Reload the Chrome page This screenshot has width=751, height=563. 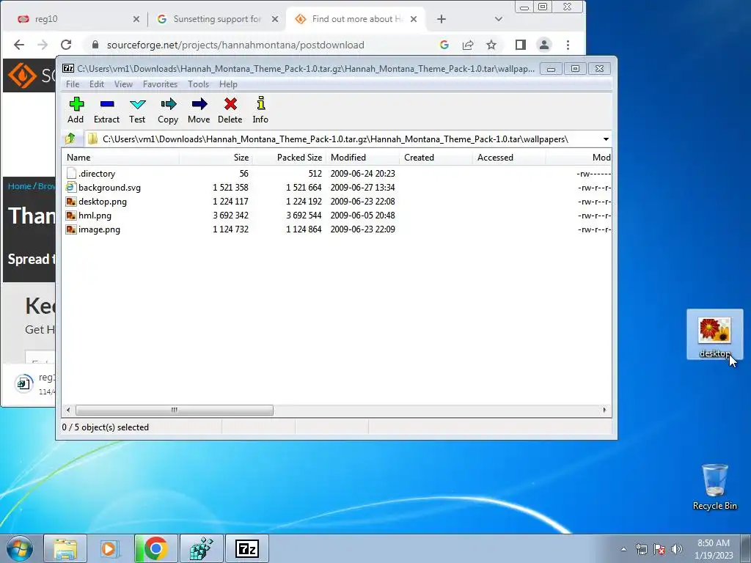(66, 45)
